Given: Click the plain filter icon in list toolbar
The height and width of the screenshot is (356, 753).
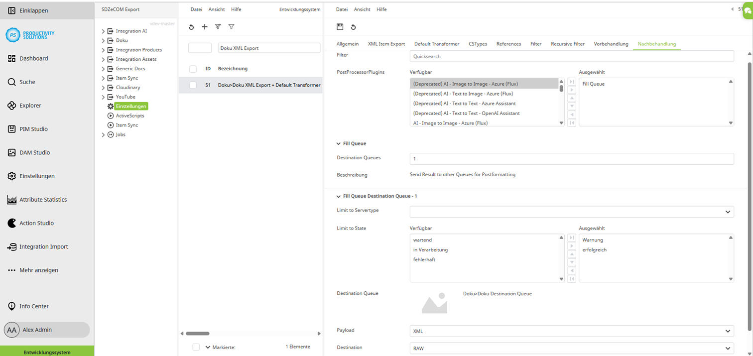Looking at the screenshot, I should [232, 27].
